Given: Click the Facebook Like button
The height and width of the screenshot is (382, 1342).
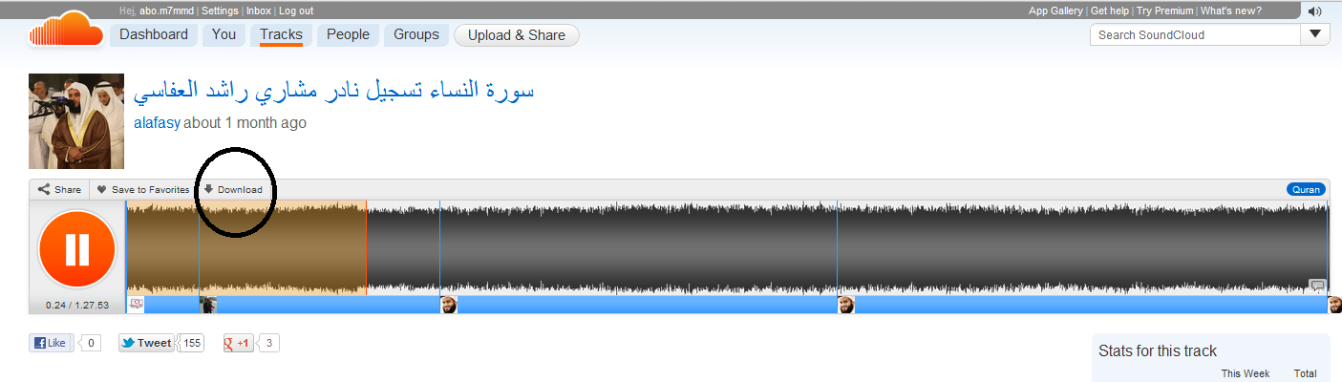Looking at the screenshot, I should (x=51, y=343).
